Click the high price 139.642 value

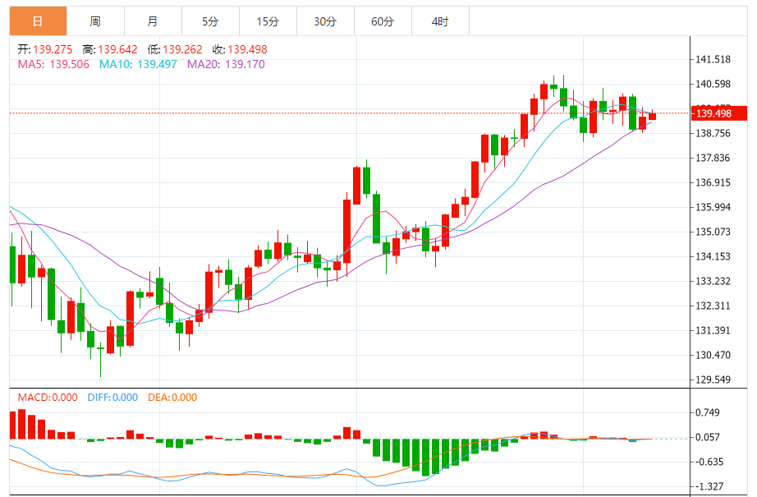[x=117, y=50]
